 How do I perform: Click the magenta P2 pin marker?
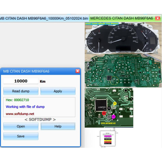click(113, 117)
